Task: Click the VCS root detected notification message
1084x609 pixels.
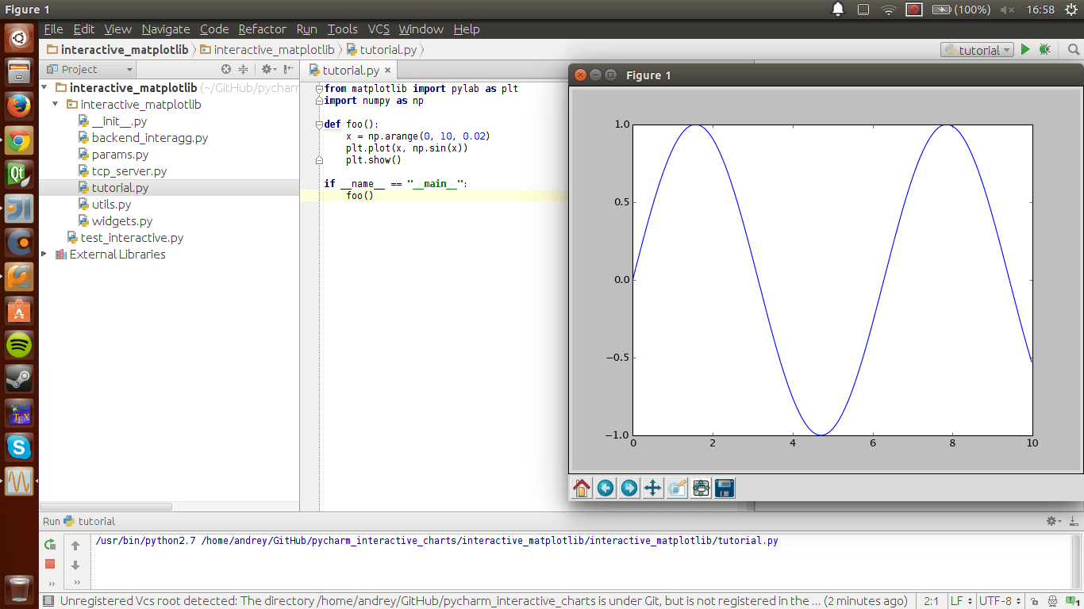Action: [317, 600]
